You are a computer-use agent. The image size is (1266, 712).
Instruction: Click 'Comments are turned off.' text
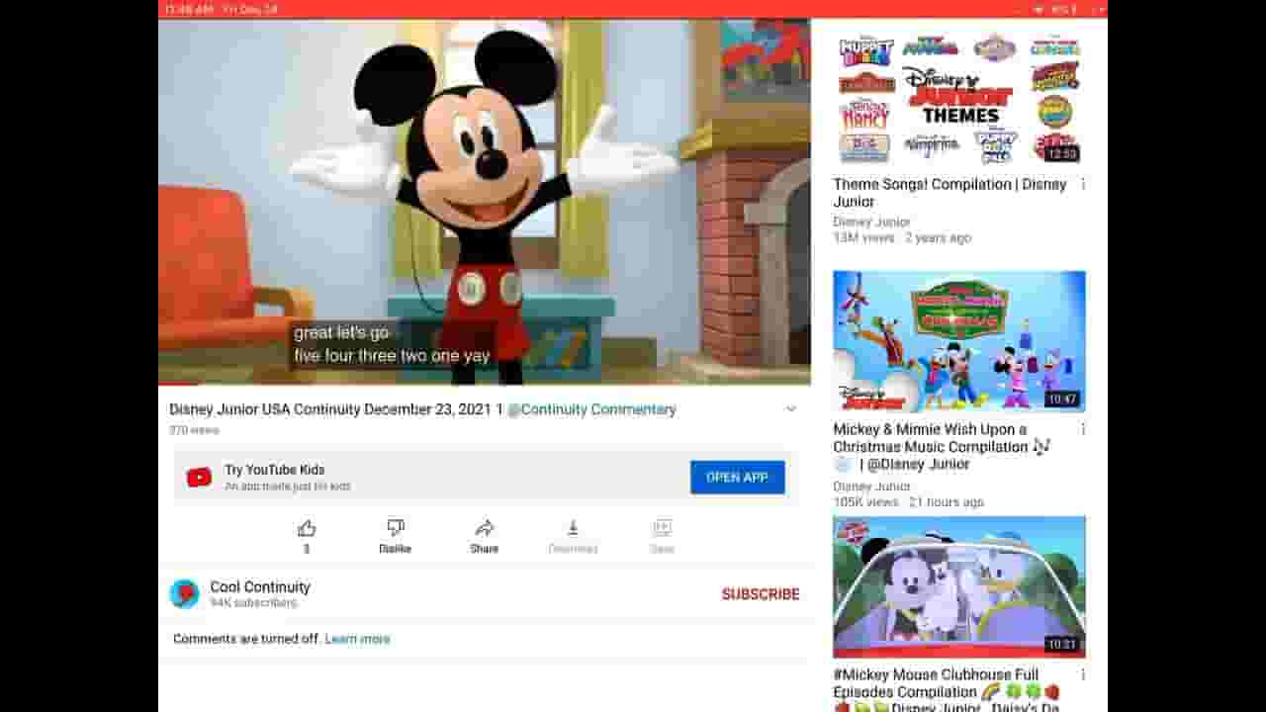point(246,639)
